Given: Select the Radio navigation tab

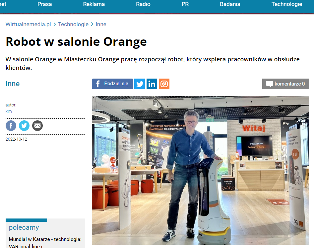Looking at the screenshot, I should pyautogui.click(x=143, y=4).
